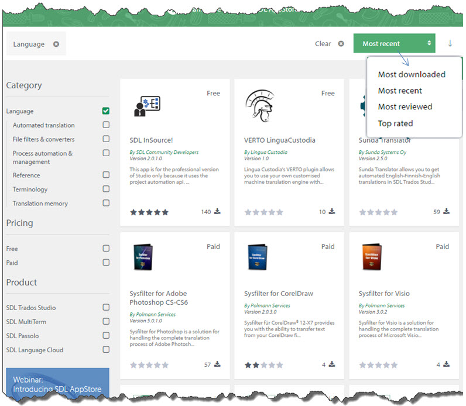
Task: Choose Most reviewed sort option
Action: coord(405,106)
